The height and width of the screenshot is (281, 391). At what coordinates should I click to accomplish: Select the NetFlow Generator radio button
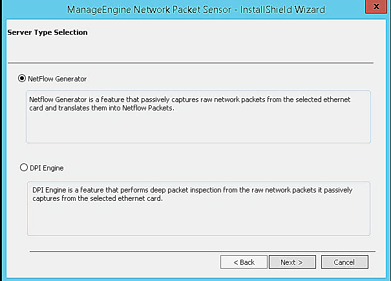23,79
